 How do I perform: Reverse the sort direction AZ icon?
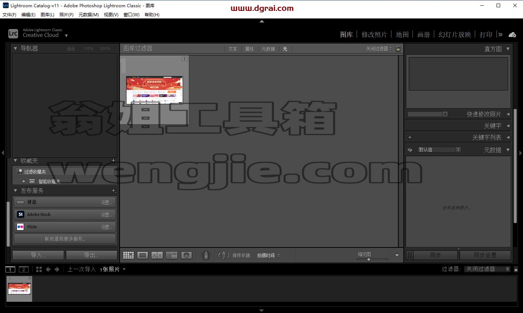coord(224,255)
